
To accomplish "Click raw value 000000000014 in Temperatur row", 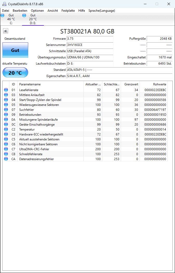I will coord(155,129).
